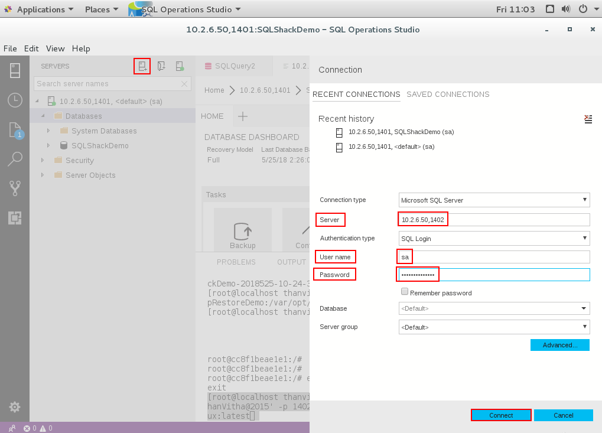Collapse the Databases folder

click(x=43, y=116)
